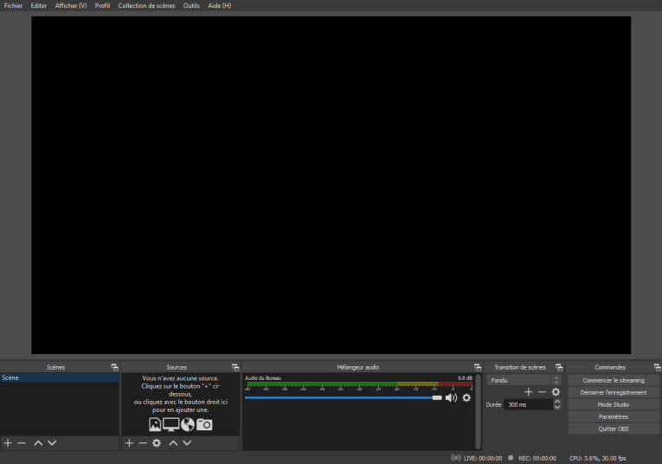Open the Fichier menu
This screenshot has height=464, width=662.
click(x=13, y=5)
